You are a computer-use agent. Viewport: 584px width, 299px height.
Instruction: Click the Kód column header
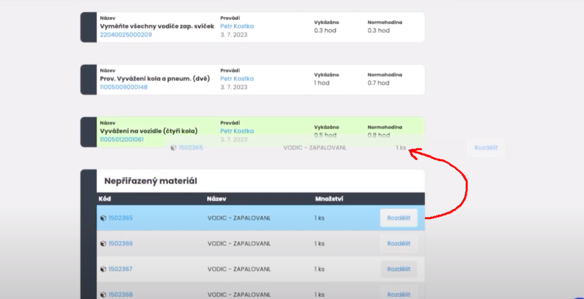pyautogui.click(x=104, y=199)
